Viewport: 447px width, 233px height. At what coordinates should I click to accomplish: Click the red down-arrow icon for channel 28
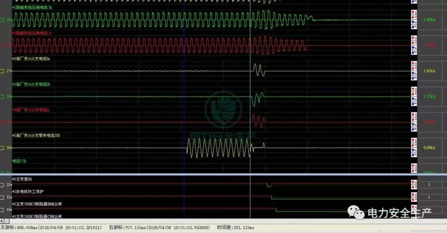414,94
